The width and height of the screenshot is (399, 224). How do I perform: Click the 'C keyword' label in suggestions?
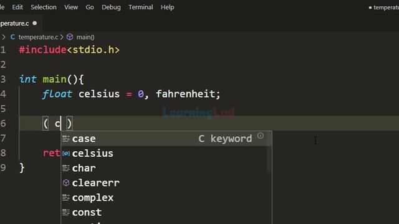coord(225,139)
